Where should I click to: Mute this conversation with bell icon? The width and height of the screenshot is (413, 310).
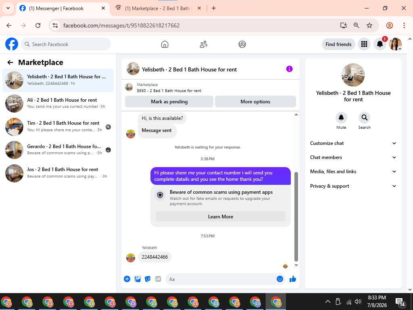tap(341, 117)
